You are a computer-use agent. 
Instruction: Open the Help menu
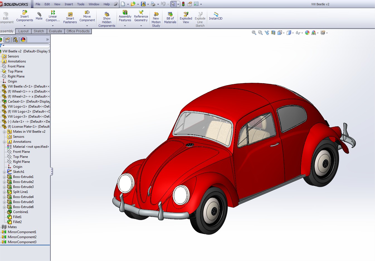107,4
